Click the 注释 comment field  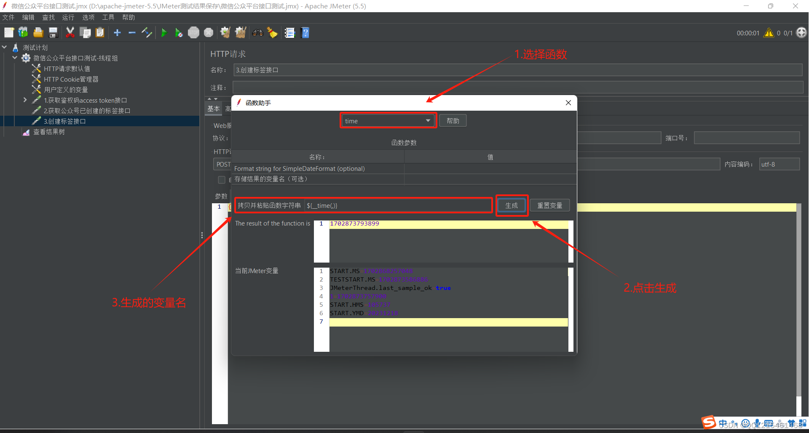[x=518, y=88]
